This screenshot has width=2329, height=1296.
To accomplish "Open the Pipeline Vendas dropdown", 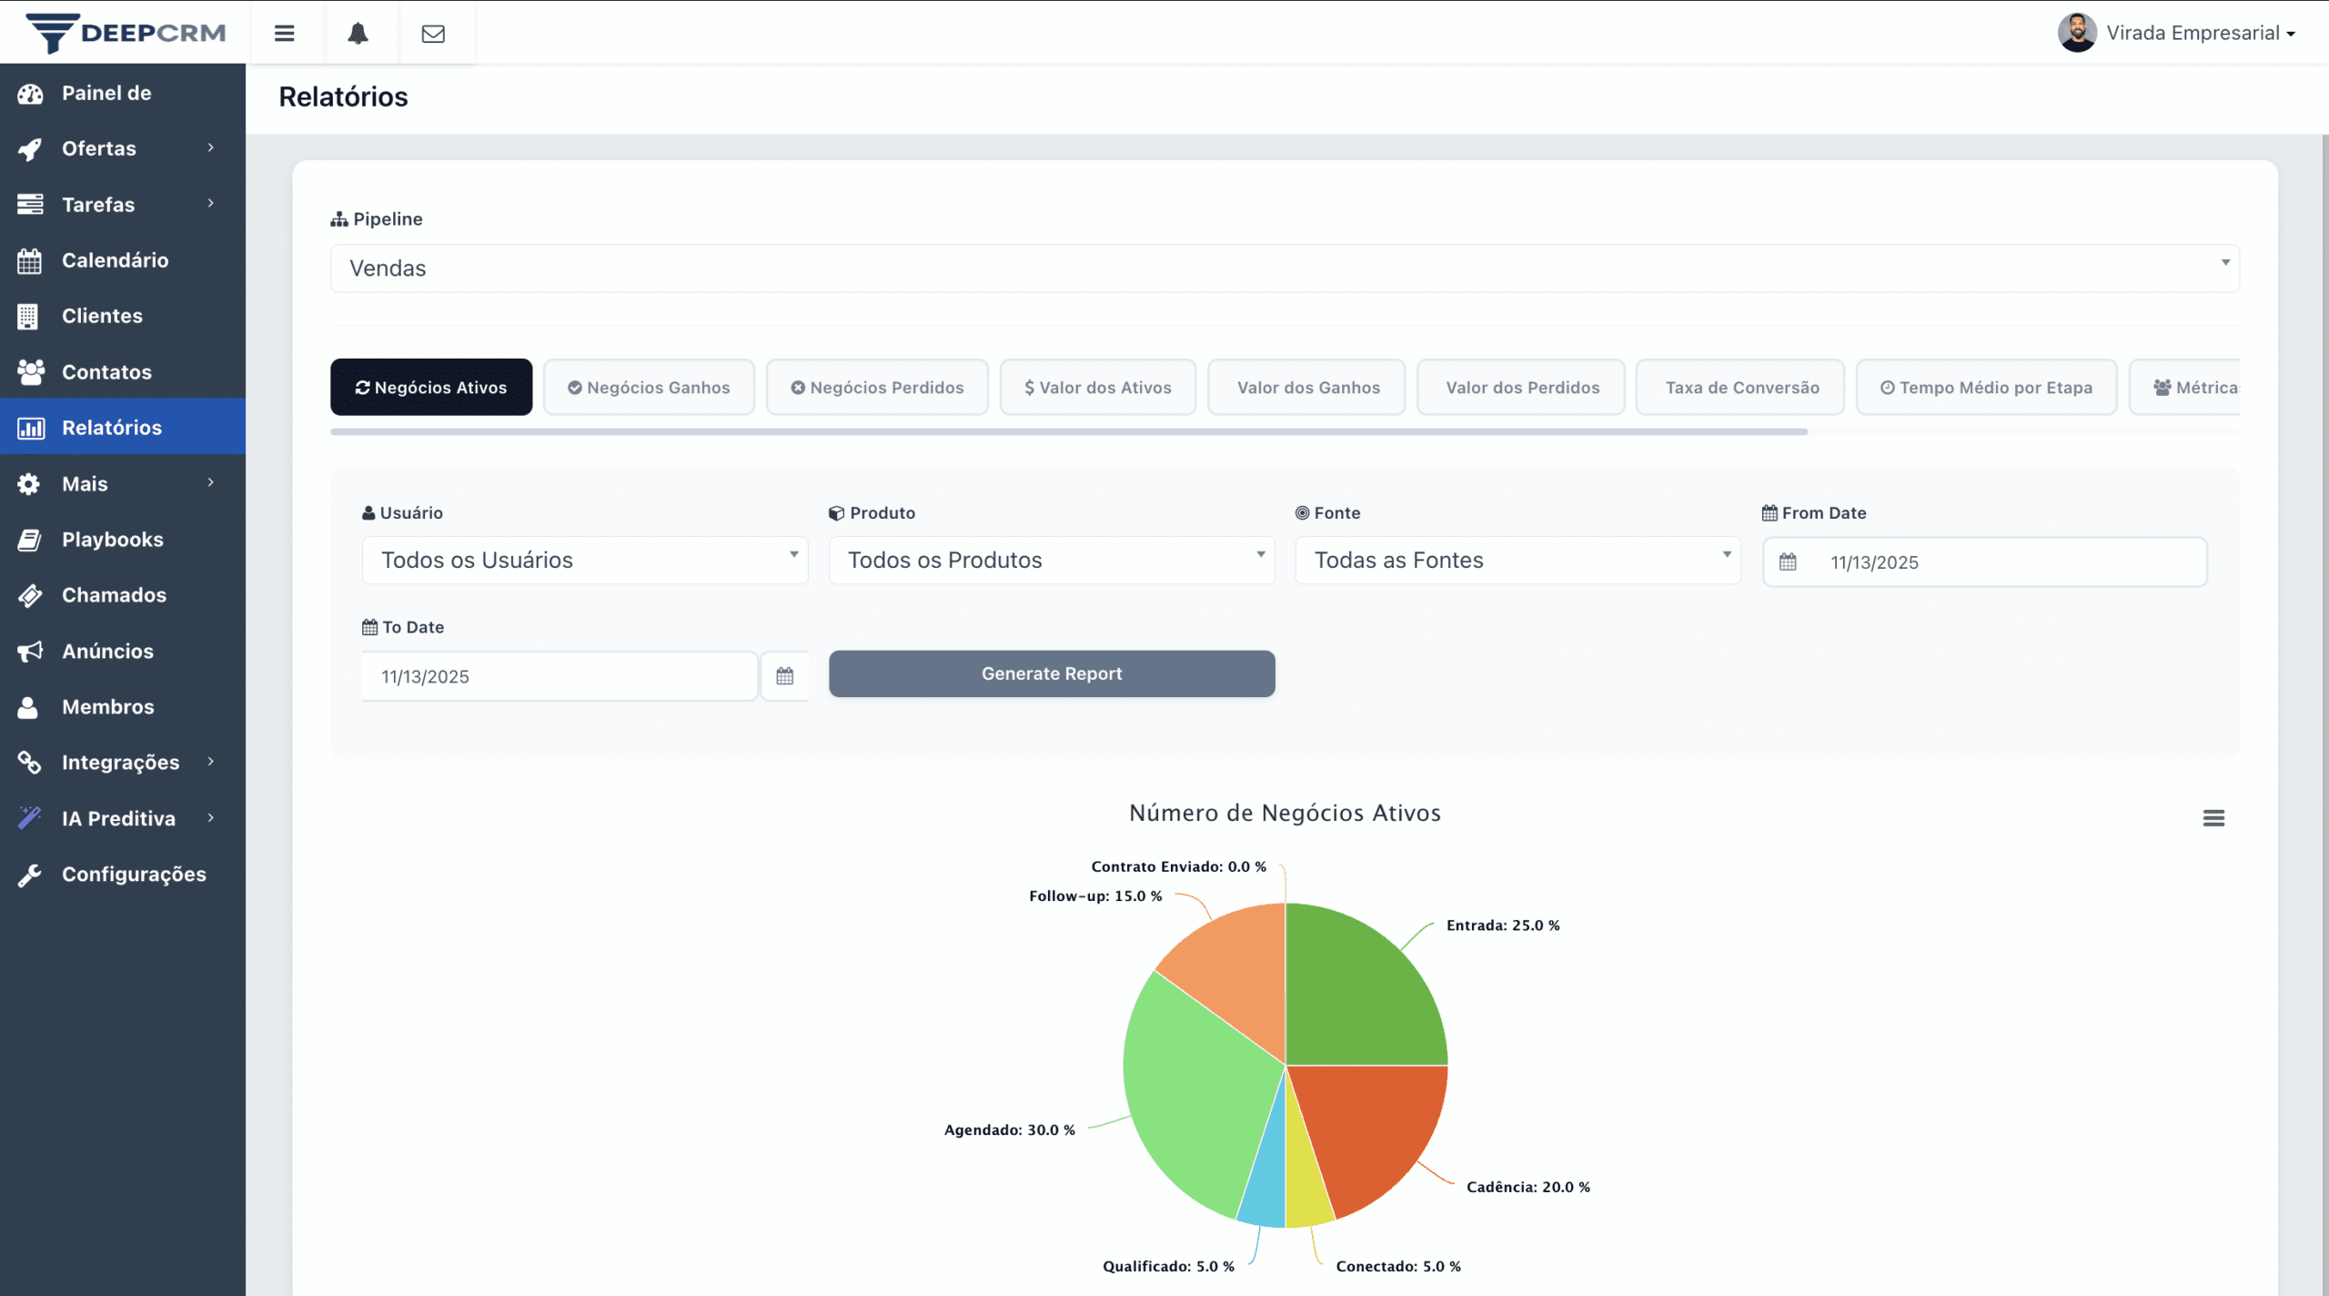I will 1284,268.
